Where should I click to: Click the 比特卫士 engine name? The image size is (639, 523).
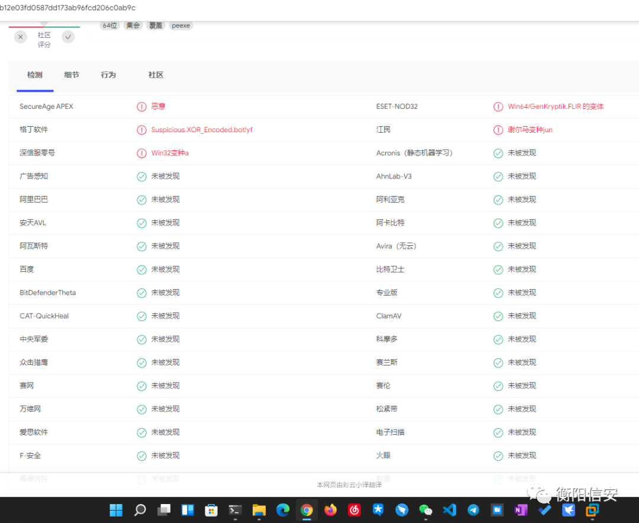coord(390,269)
